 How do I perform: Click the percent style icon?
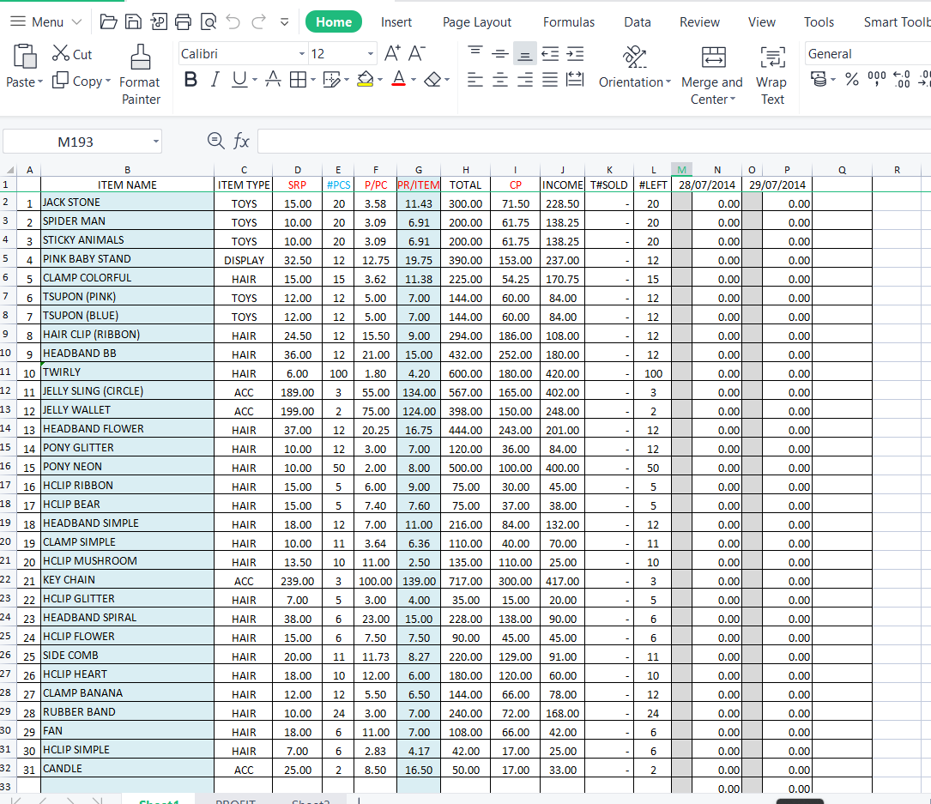tap(852, 79)
